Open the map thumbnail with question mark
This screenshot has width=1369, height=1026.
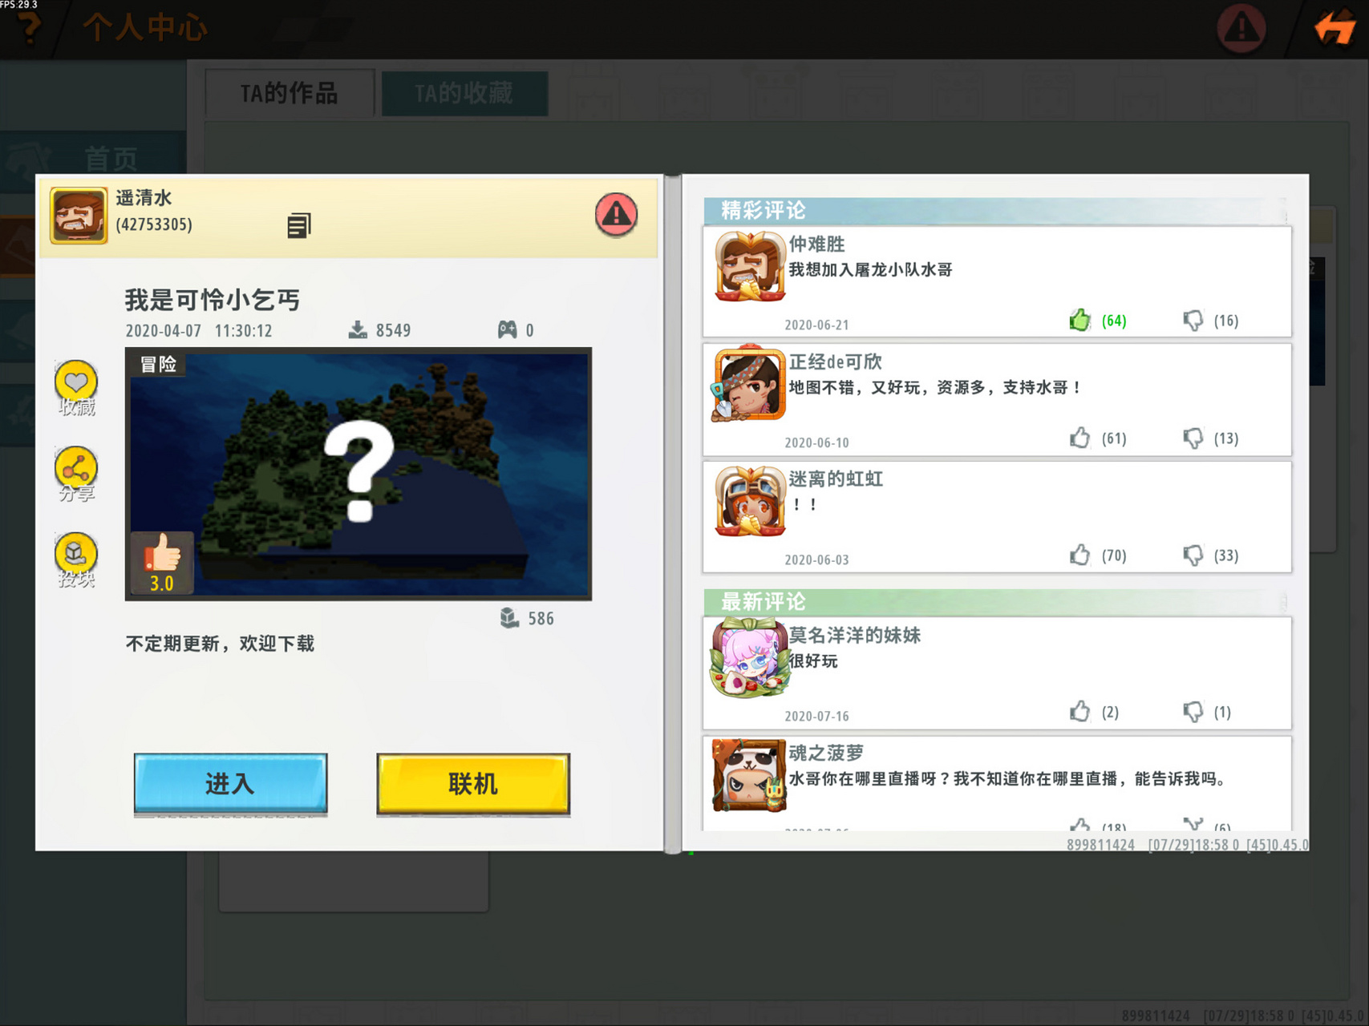(x=357, y=473)
